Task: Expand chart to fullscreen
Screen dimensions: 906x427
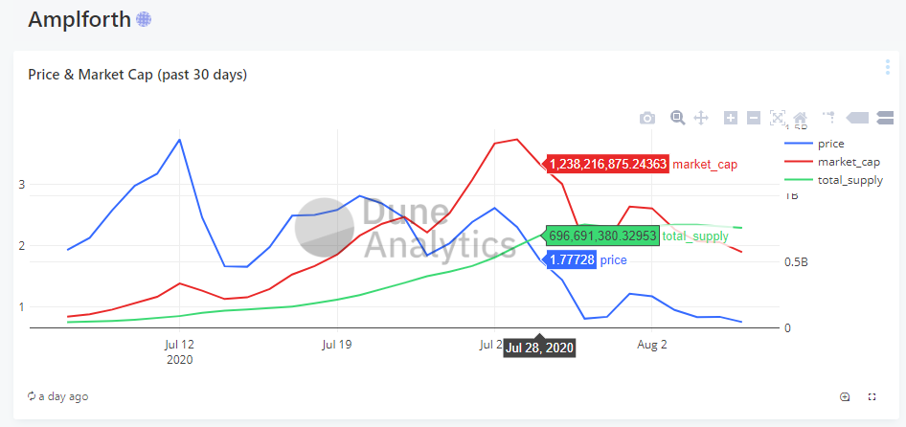Action: [872, 396]
